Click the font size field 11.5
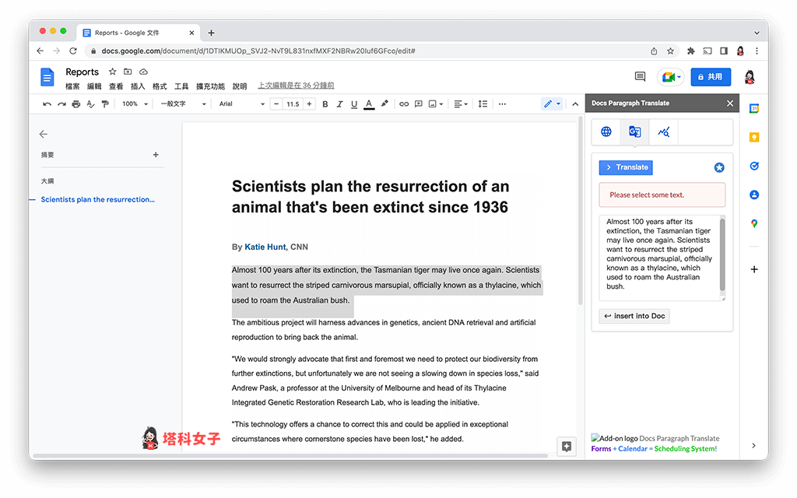Viewport: 797px width, 498px height. click(293, 104)
